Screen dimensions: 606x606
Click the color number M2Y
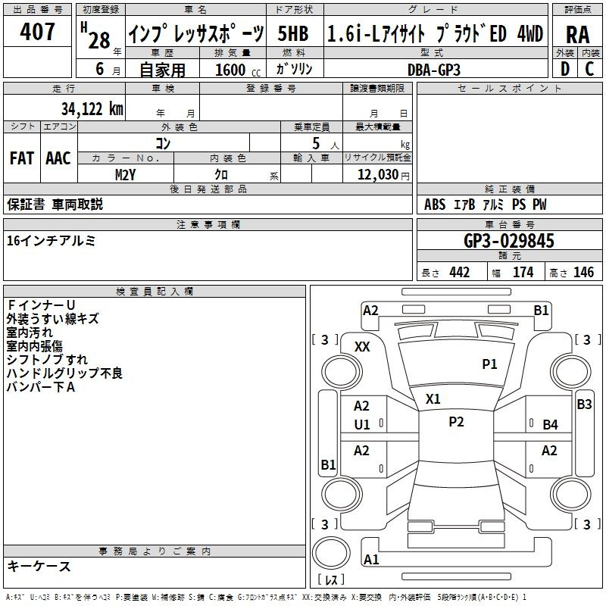[125, 175]
